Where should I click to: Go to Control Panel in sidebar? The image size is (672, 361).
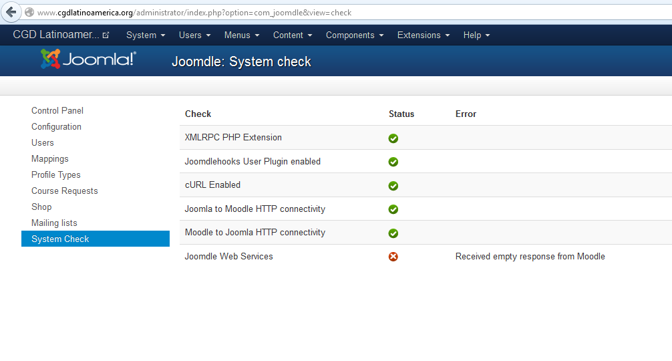57,111
